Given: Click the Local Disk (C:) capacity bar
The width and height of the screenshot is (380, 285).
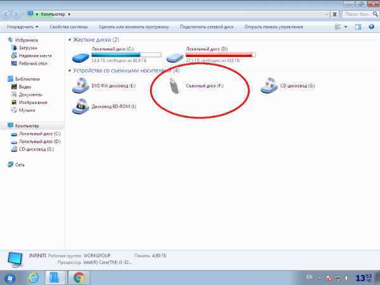Looking at the screenshot, I should 126,54.
